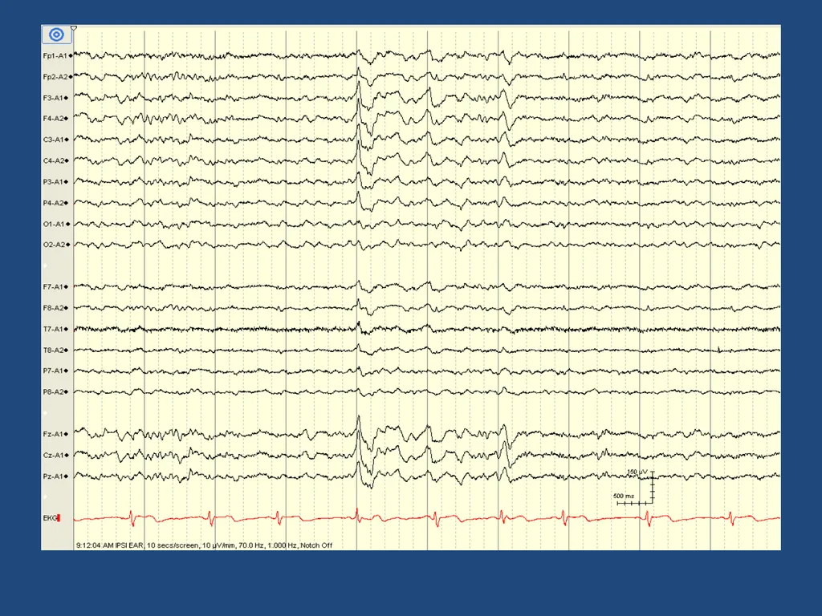Select the P3-A1 channel label

pos(53,182)
